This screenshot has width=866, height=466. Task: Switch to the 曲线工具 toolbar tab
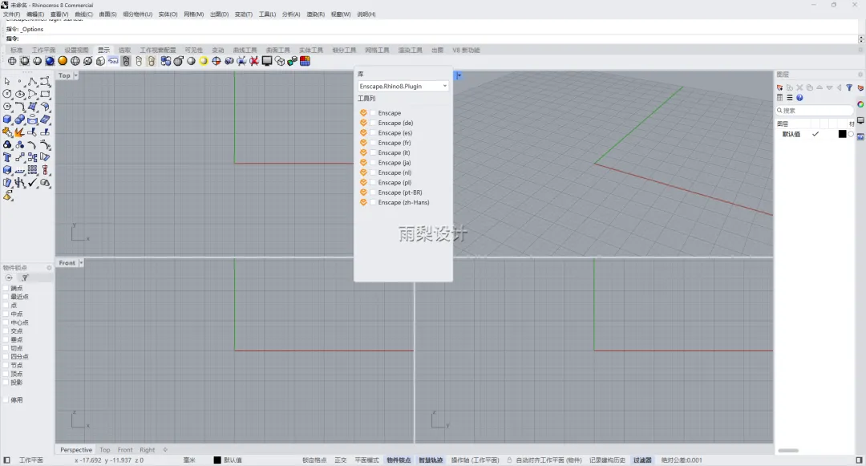point(245,51)
